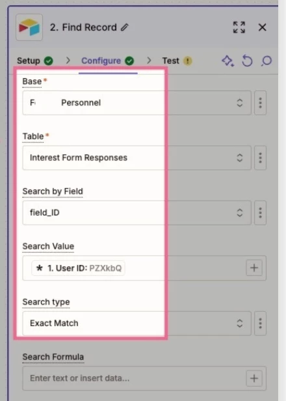Click the Airtable app logo icon
This screenshot has width=286, height=401.
click(x=29, y=27)
